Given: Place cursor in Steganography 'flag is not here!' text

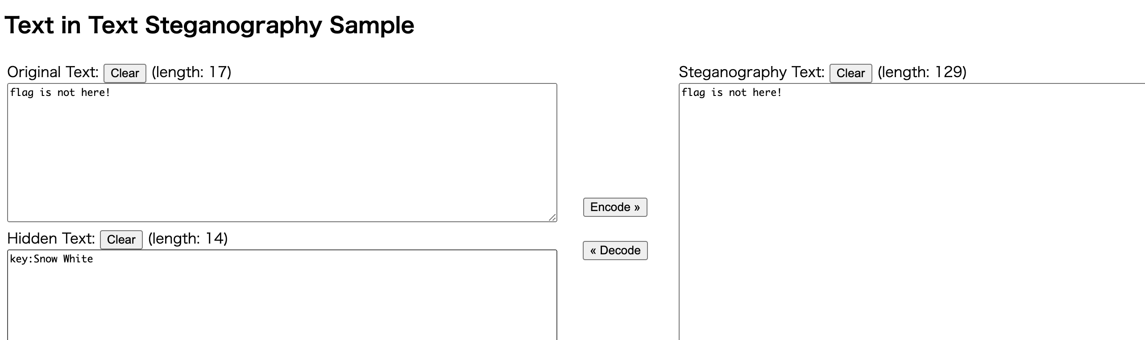Looking at the screenshot, I should point(731,93).
